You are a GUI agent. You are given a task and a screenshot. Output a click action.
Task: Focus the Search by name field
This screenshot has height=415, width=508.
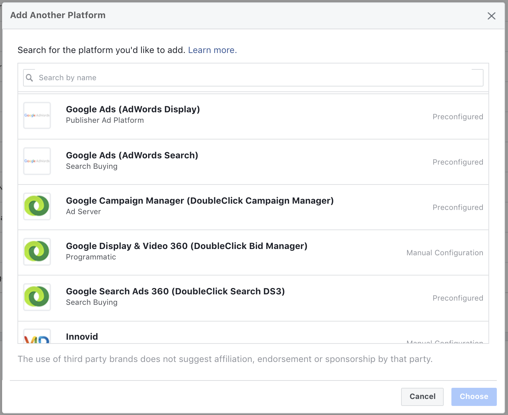[253, 78]
